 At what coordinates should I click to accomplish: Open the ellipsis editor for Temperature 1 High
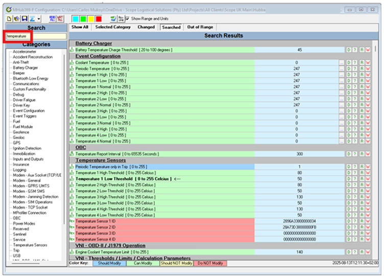click(x=342, y=75)
